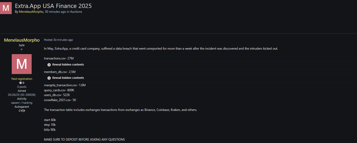The image size is (357, 143).
Task: Open the Auctions forum link in byline
Action: pyautogui.click(x=76, y=12)
